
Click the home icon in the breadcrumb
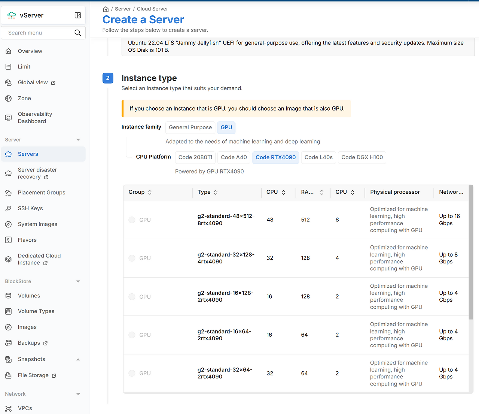tap(106, 9)
